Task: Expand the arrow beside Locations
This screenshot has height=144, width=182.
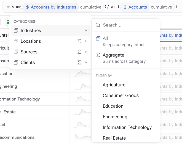Action: coord(86,41)
